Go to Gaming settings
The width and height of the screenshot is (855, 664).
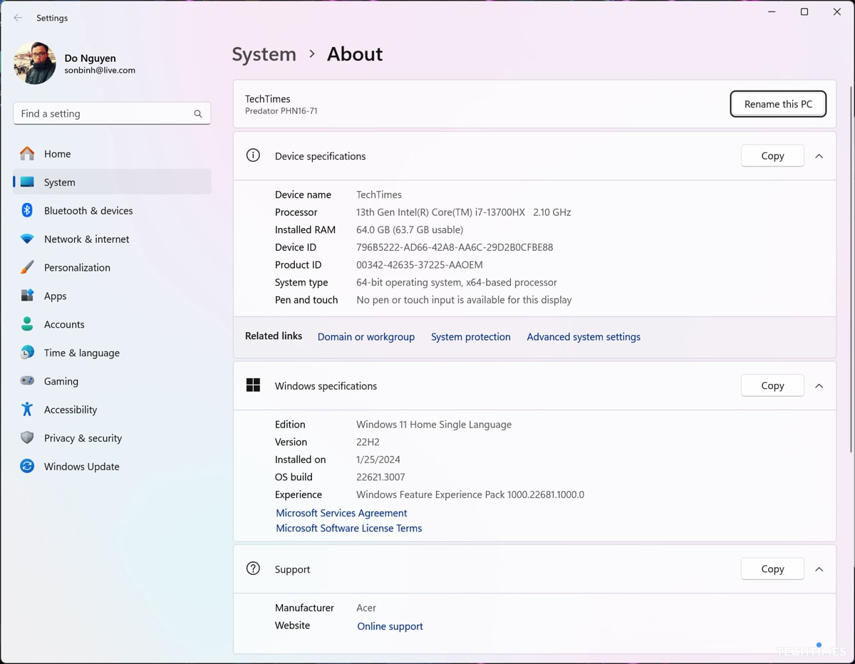click(x=112, y=381)
